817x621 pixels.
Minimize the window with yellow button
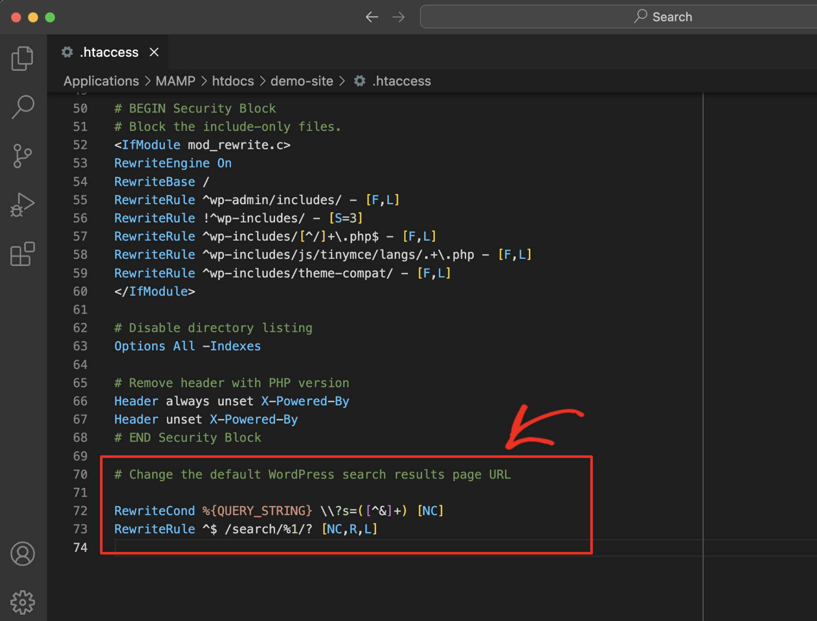tap(33, 17)
